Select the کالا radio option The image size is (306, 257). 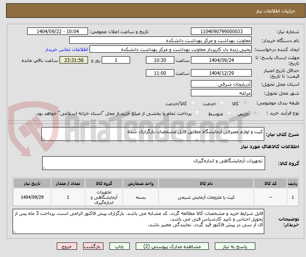[245, 103]
